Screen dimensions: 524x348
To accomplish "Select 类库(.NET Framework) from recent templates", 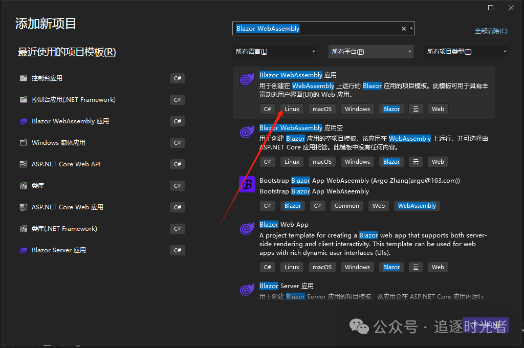I will tap(64, 229).
